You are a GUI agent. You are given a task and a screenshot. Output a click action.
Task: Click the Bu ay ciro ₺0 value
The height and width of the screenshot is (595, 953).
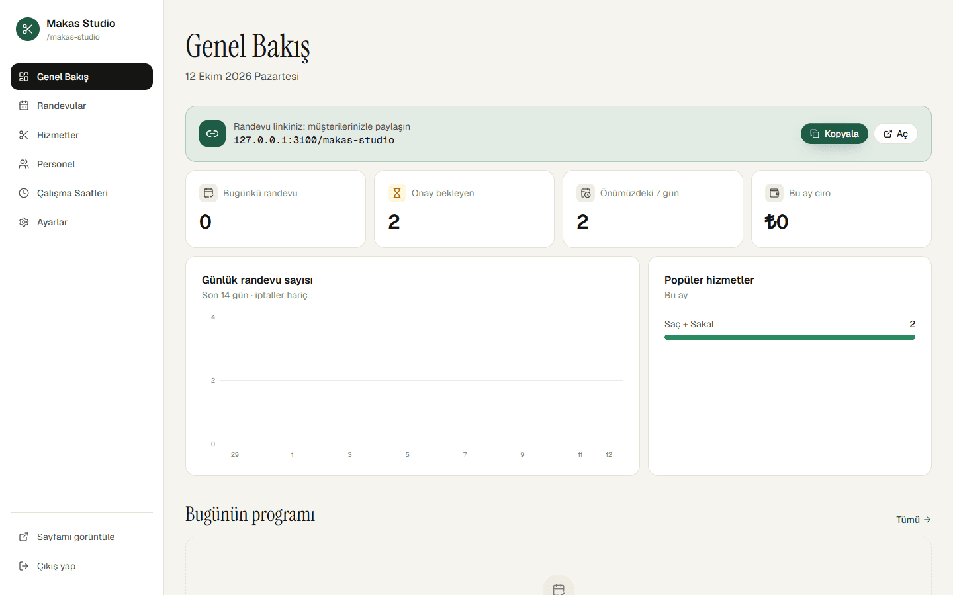tap(776, 222)
